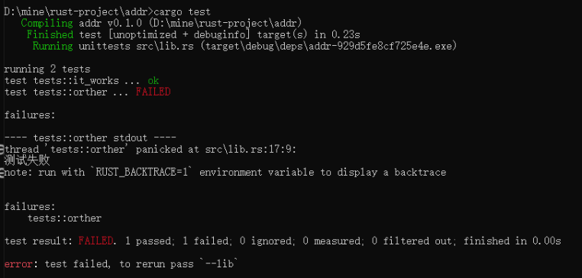The image size is (582, 278).
Task: Click the green 'Running' status word
Action: click(53, 47)
